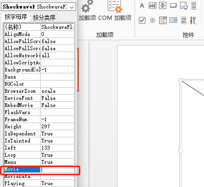Click the left-middle handle of the Flash object
Viewport: 204px width, 187px height.
point(180,151)
